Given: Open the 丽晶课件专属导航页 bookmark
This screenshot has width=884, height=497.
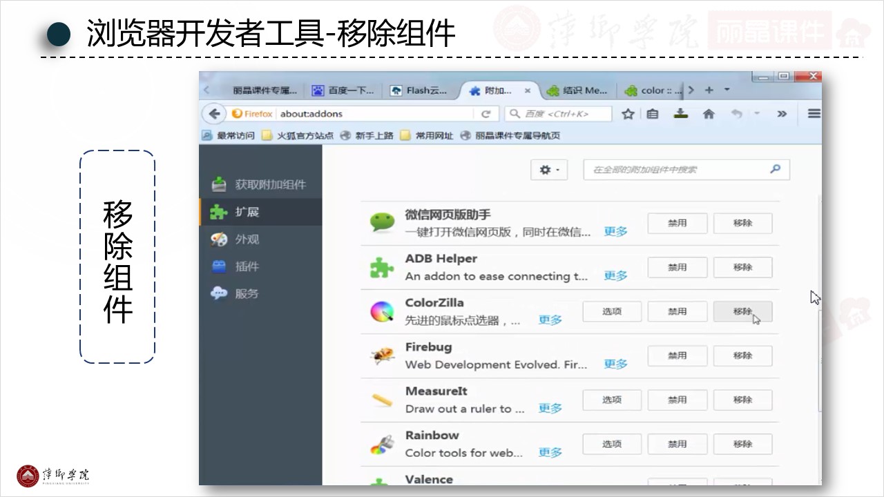Looking at the screenshot, I should 510,135.
